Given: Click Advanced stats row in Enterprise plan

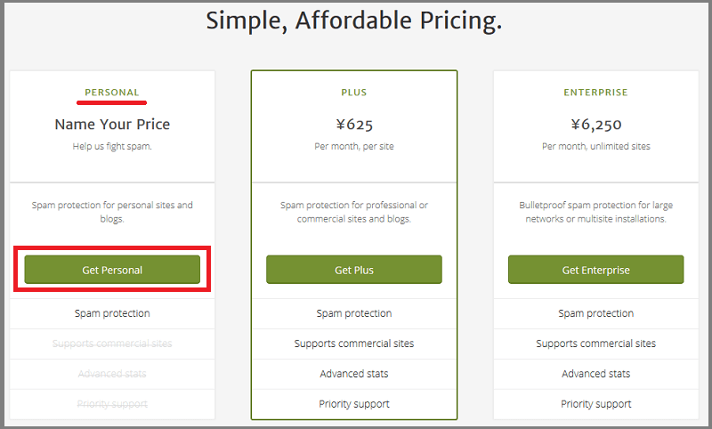Looking at the screenshot, I should tap(595, 374).
